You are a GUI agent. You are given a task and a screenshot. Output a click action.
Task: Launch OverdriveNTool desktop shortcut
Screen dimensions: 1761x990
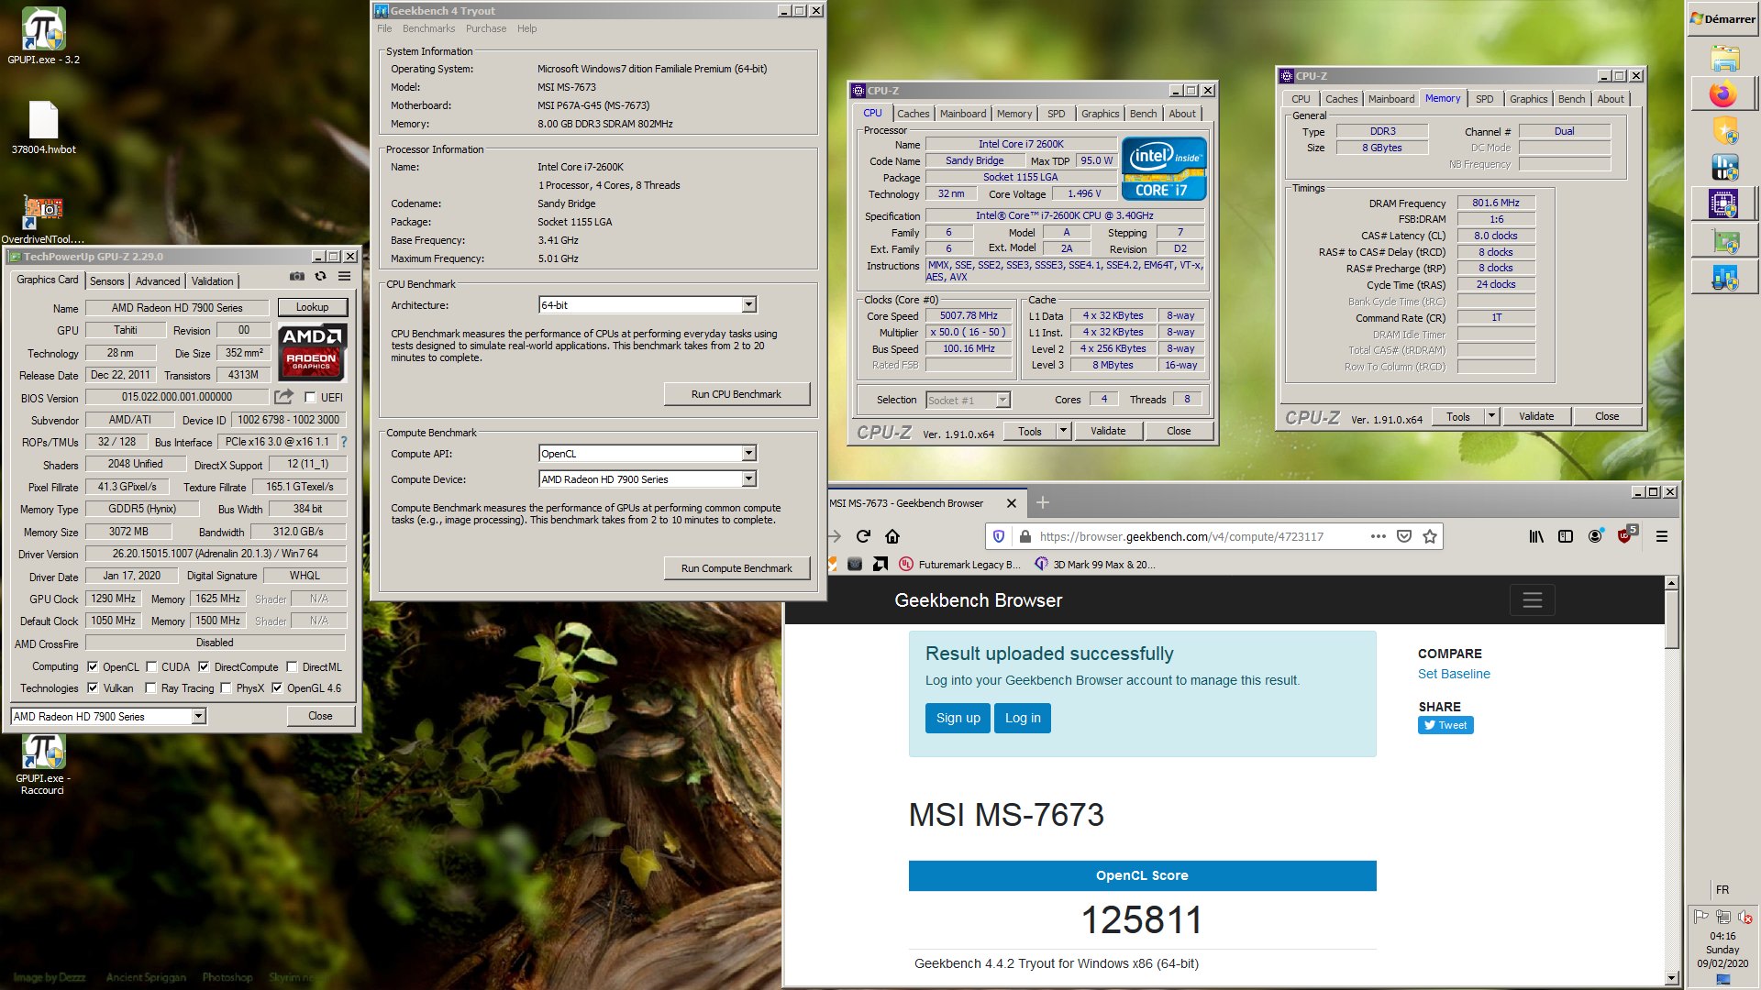[x=43, y=220]
